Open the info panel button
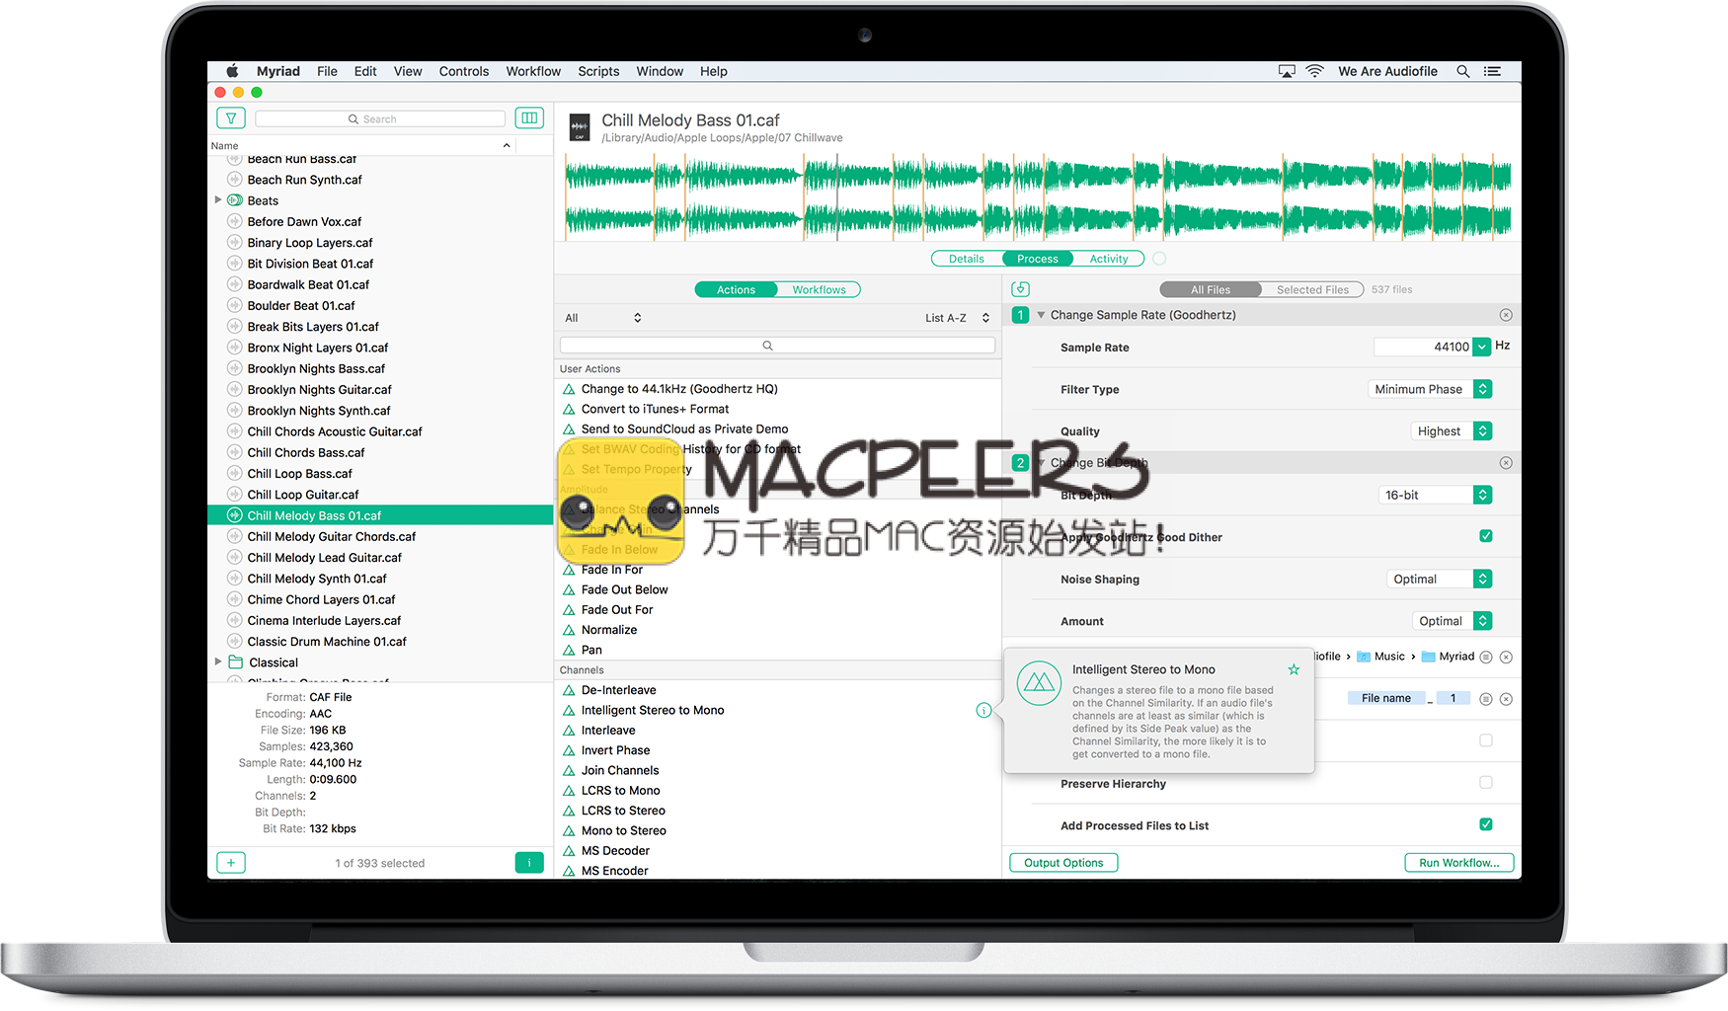 529,863
